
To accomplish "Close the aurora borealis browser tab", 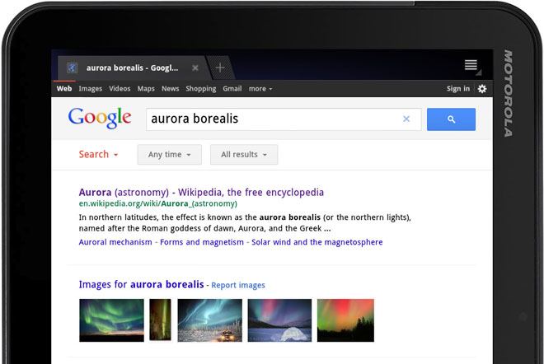I will pyautogui.click(x=195, y=68).
